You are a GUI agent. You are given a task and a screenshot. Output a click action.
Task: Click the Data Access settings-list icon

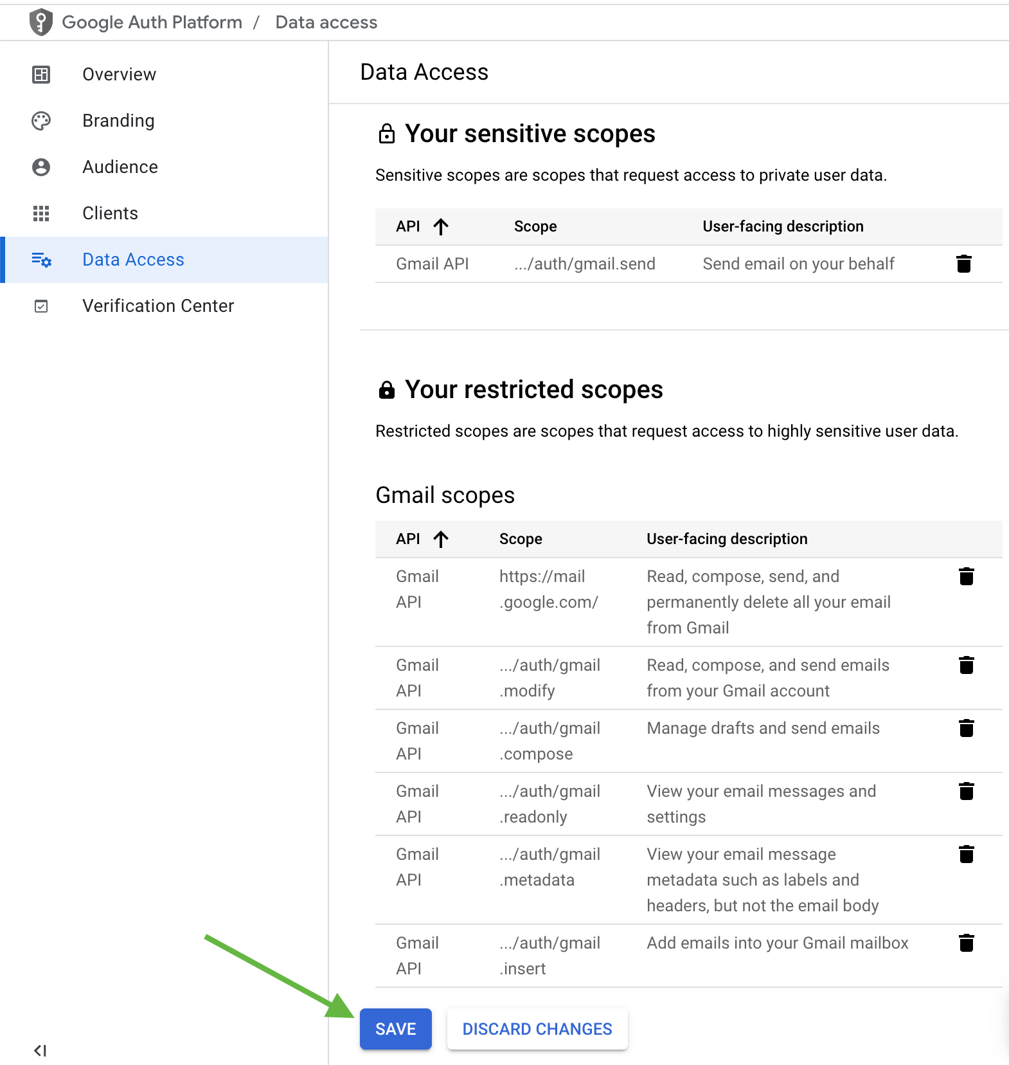(42, 260)
